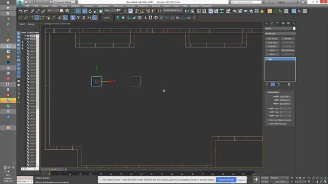328x184 pixels.
Task: Click the object color swatch beside the name field
Action: coord(294,29)
